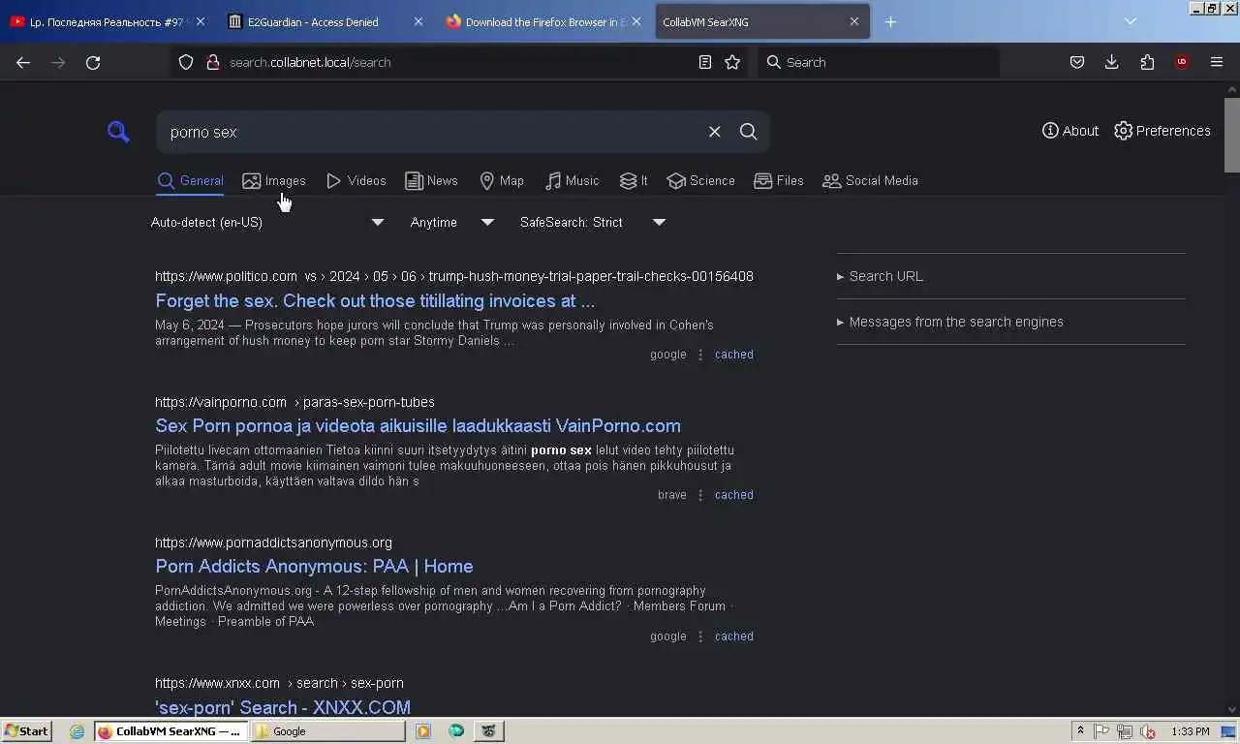
Task: Reload the page with the refresh icon
Action: pyautogui.click(x=93, y=62)
